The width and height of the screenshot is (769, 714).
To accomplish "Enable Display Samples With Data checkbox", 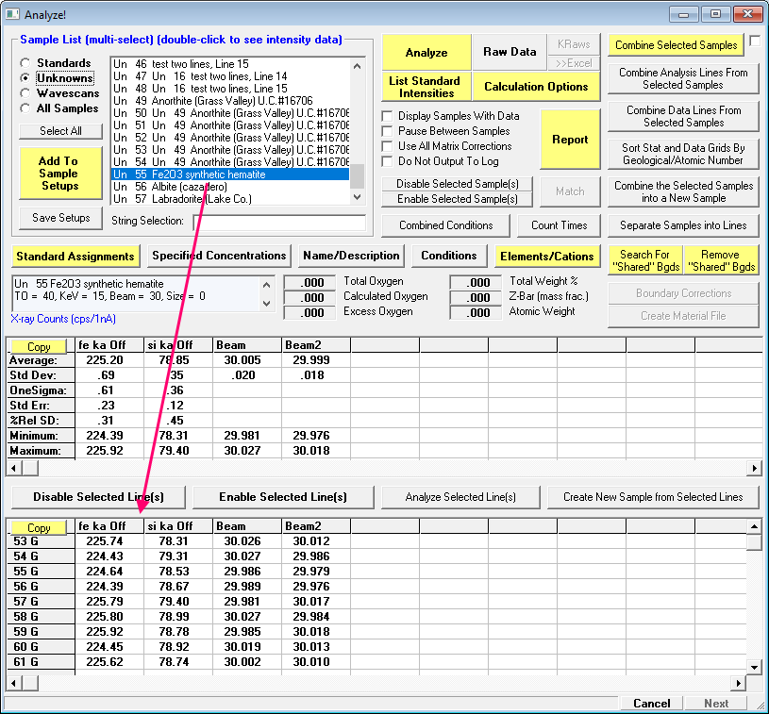I will point(388,116).
